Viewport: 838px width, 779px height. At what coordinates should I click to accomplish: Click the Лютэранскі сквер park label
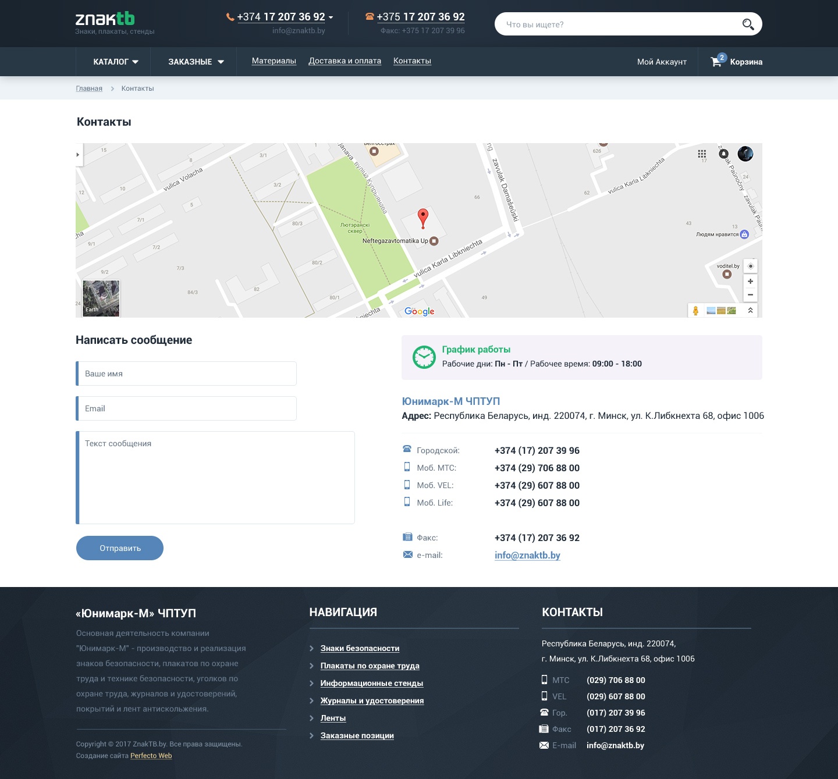pos(355,227)
